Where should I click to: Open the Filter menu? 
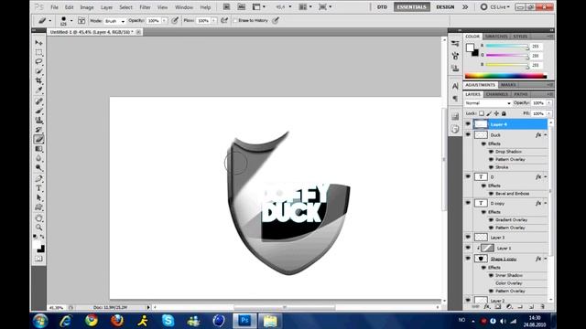[145, 7]
